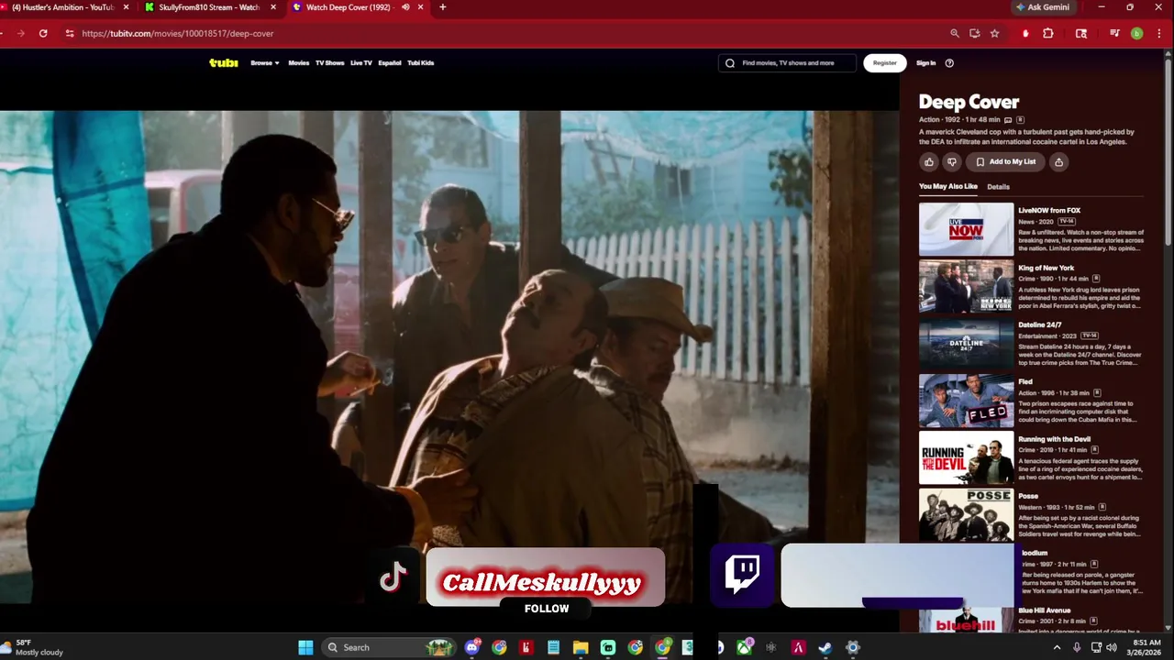Open Chrome three-dot menu
Screen dimensions: 1174x660
click(x=1158, y=33)
